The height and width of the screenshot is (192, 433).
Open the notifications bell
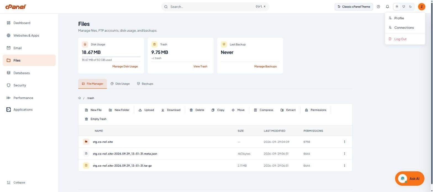coord(387,7)
